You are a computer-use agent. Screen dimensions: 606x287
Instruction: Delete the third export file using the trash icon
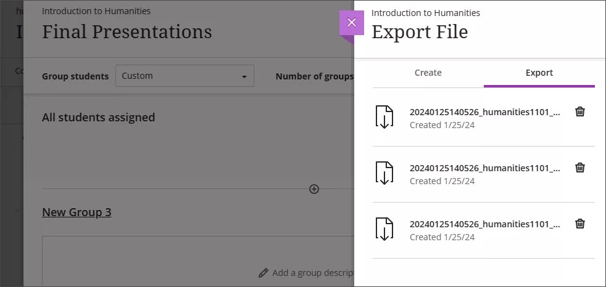pyautogui.click(x=579, y=224)
